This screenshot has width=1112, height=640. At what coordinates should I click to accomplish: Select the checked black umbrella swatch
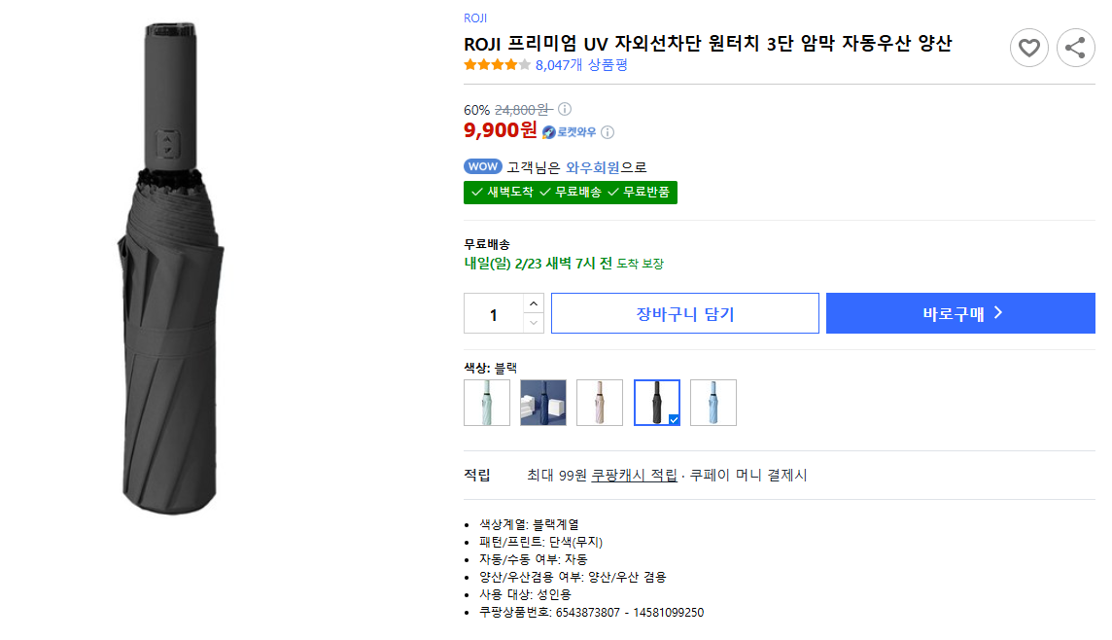(x=657, y=403)
